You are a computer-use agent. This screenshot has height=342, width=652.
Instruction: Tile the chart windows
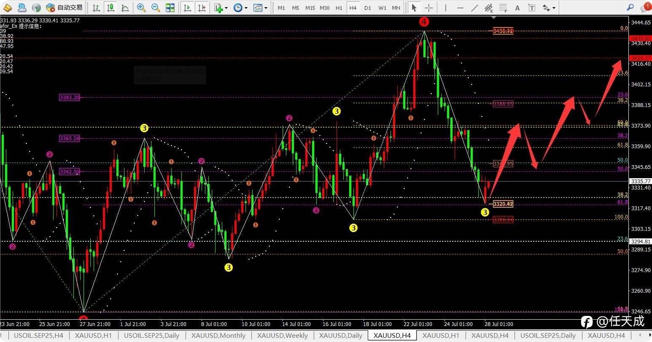pyautogui.click(x=170, y=8)
